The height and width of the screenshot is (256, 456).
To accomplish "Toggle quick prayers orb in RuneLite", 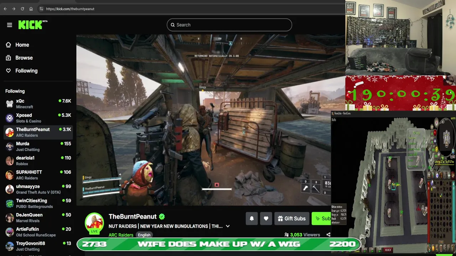I will (435, 141).
